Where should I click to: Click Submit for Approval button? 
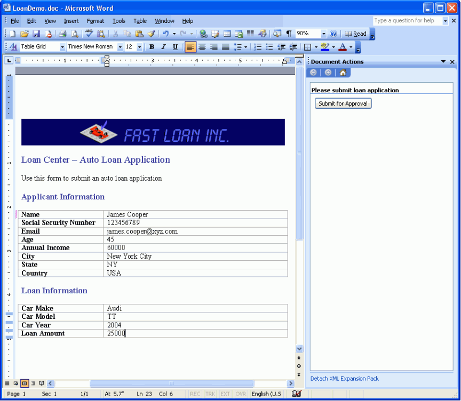[343, 103]
